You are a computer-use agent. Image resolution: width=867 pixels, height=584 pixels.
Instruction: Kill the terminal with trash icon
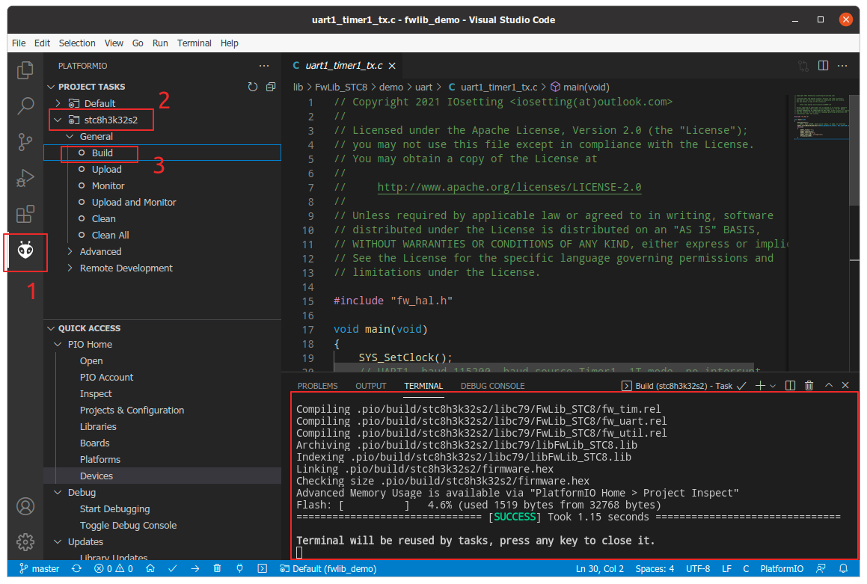[x=809, y=385]
